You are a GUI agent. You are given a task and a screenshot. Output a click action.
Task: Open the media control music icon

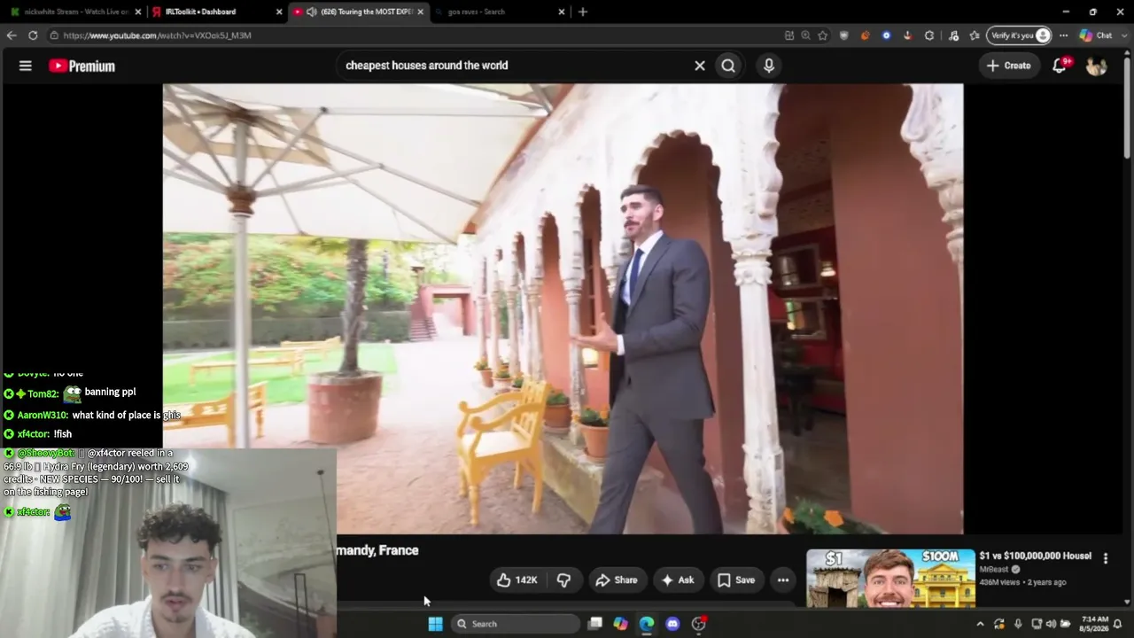click(x=953, y=35)
